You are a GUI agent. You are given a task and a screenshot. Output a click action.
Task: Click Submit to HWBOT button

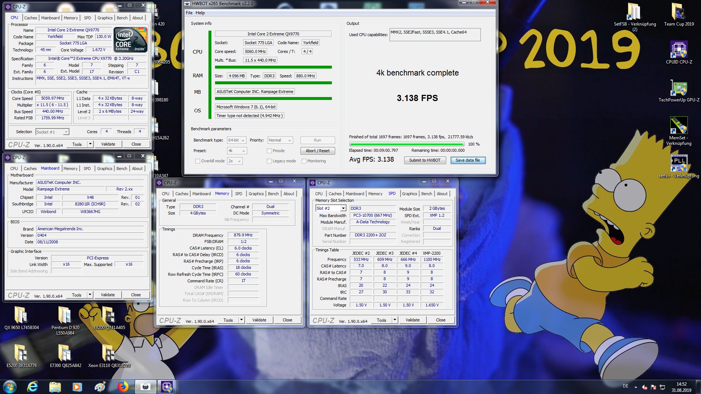coord(425,160)
